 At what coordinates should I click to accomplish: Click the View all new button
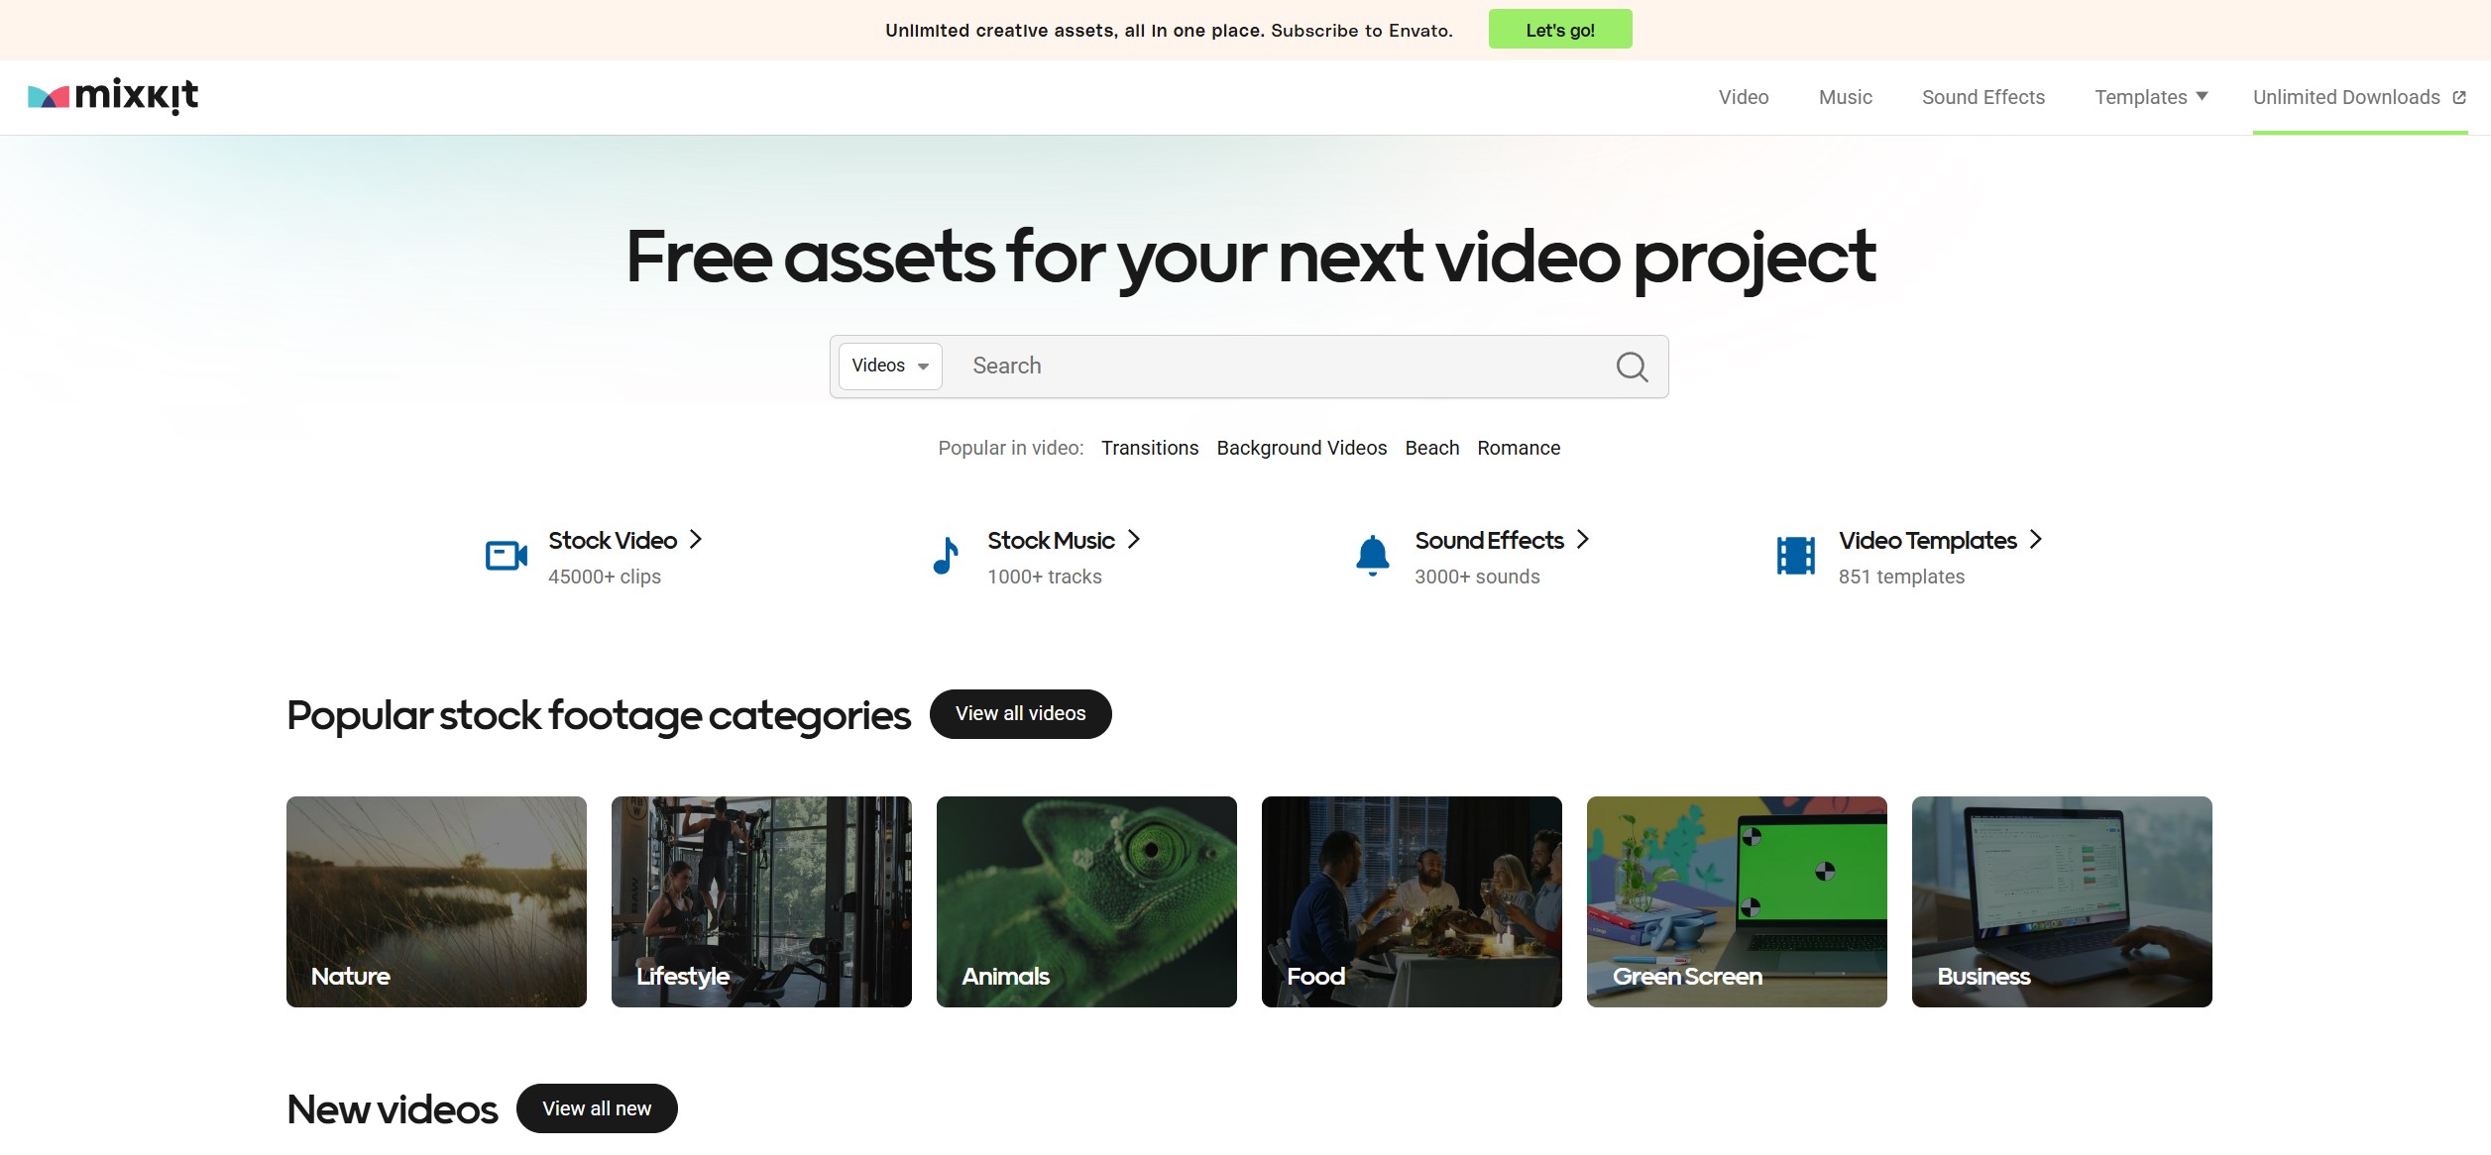click(597, 1108)
